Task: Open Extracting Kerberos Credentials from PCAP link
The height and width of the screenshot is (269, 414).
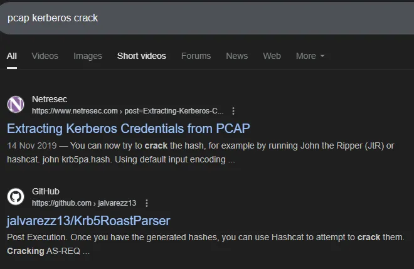Action: point(129,129)
